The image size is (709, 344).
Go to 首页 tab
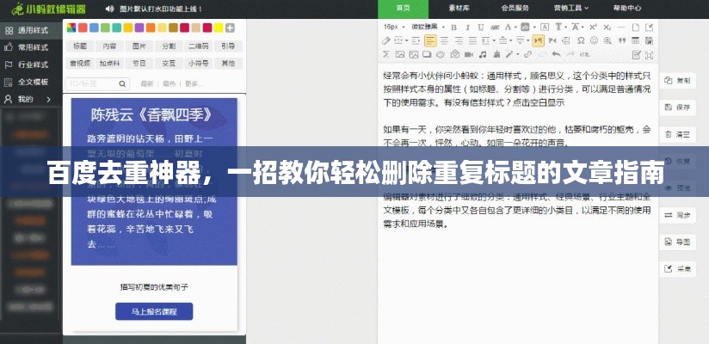(x=403, y=8)
